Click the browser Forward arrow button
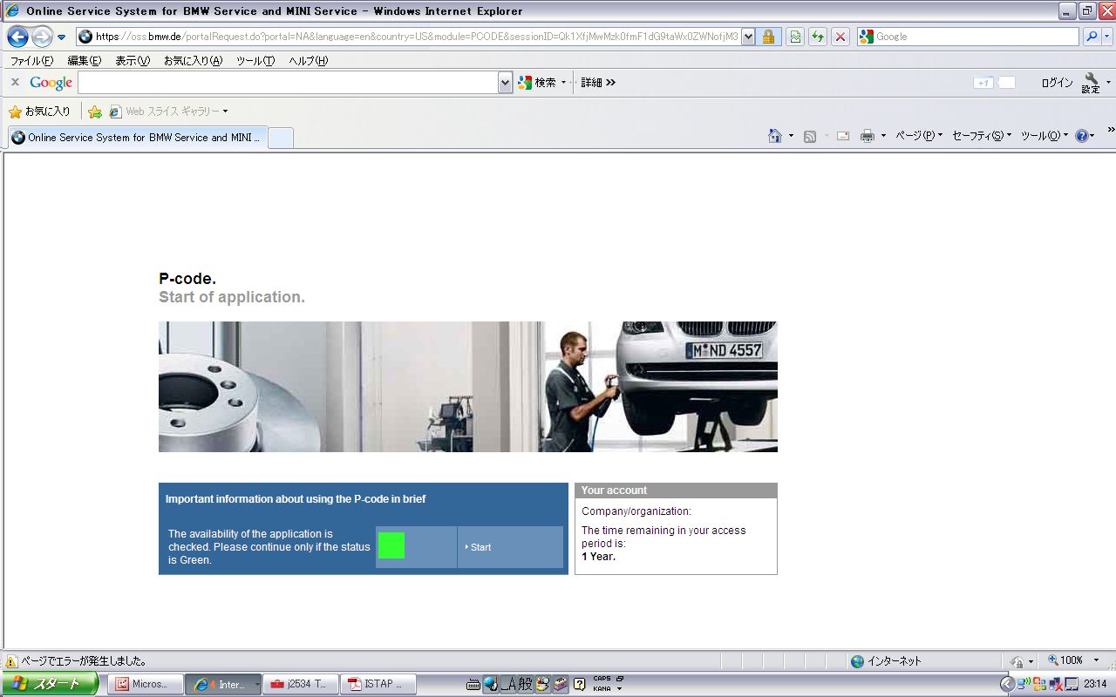 point(41,37)
